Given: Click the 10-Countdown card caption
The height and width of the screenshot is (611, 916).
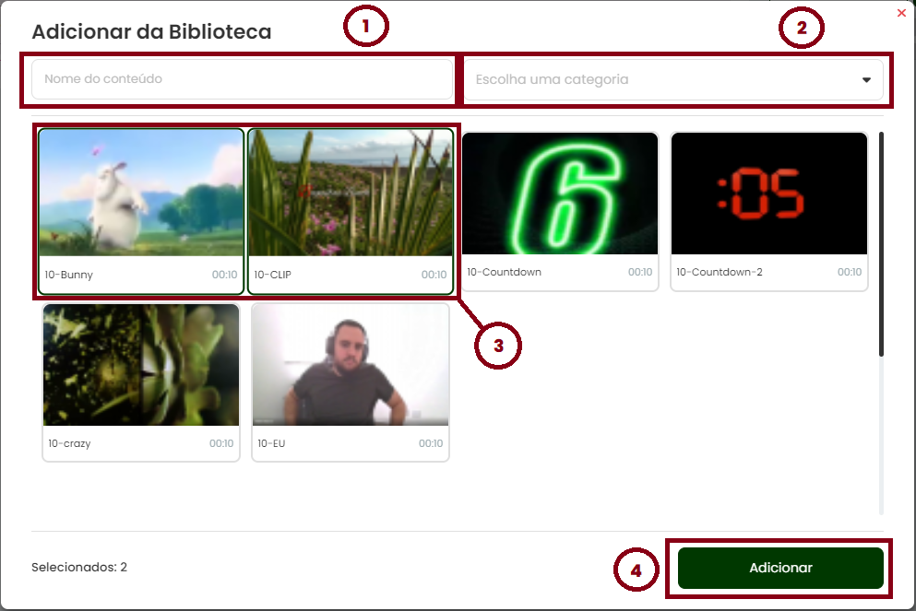Looking at the screenshot, I should click(x=505, y=272).
